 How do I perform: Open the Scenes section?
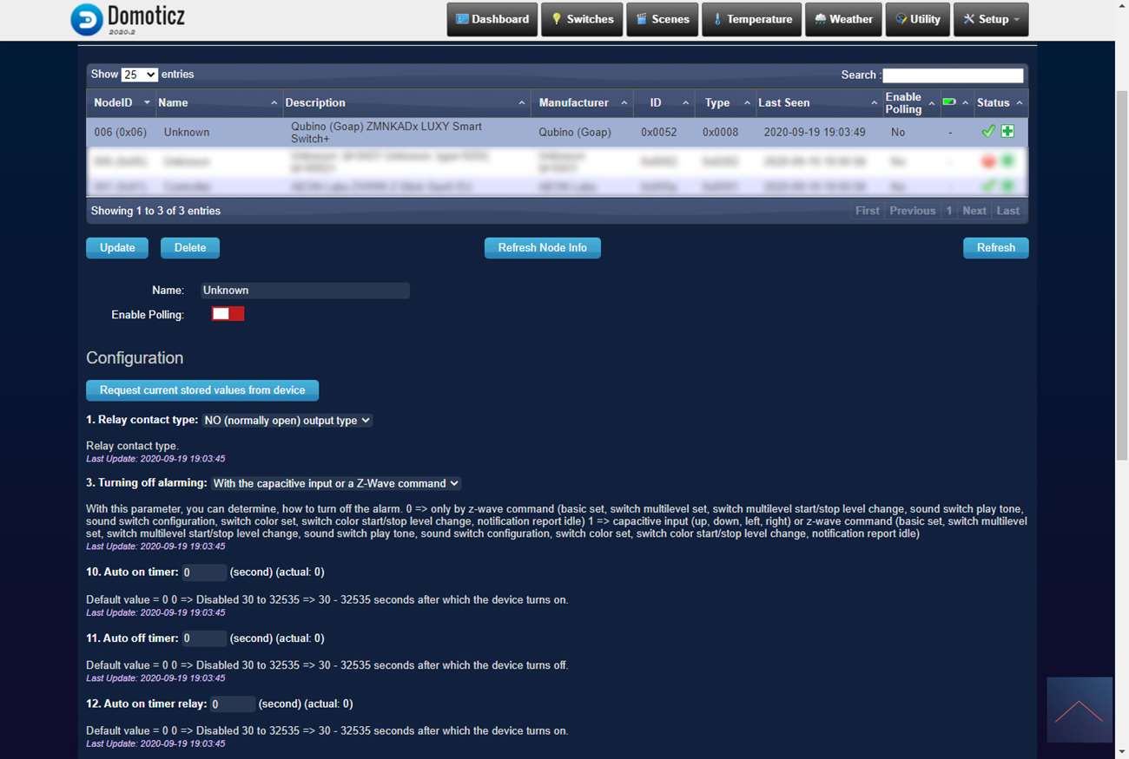663,19
